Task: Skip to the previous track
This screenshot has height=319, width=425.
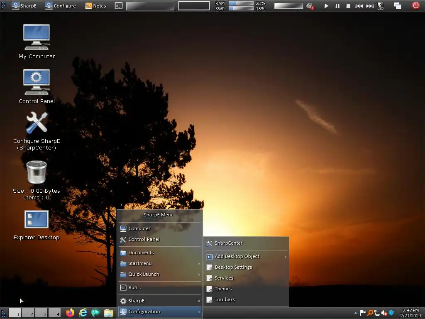Action: point(359,6)
